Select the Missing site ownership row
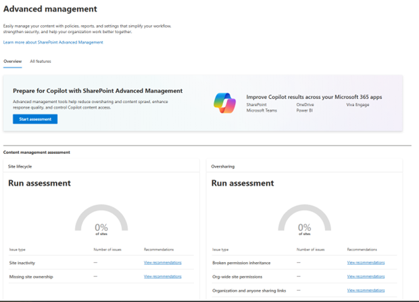This screenshot has width=419, height=302. [101, 276]
